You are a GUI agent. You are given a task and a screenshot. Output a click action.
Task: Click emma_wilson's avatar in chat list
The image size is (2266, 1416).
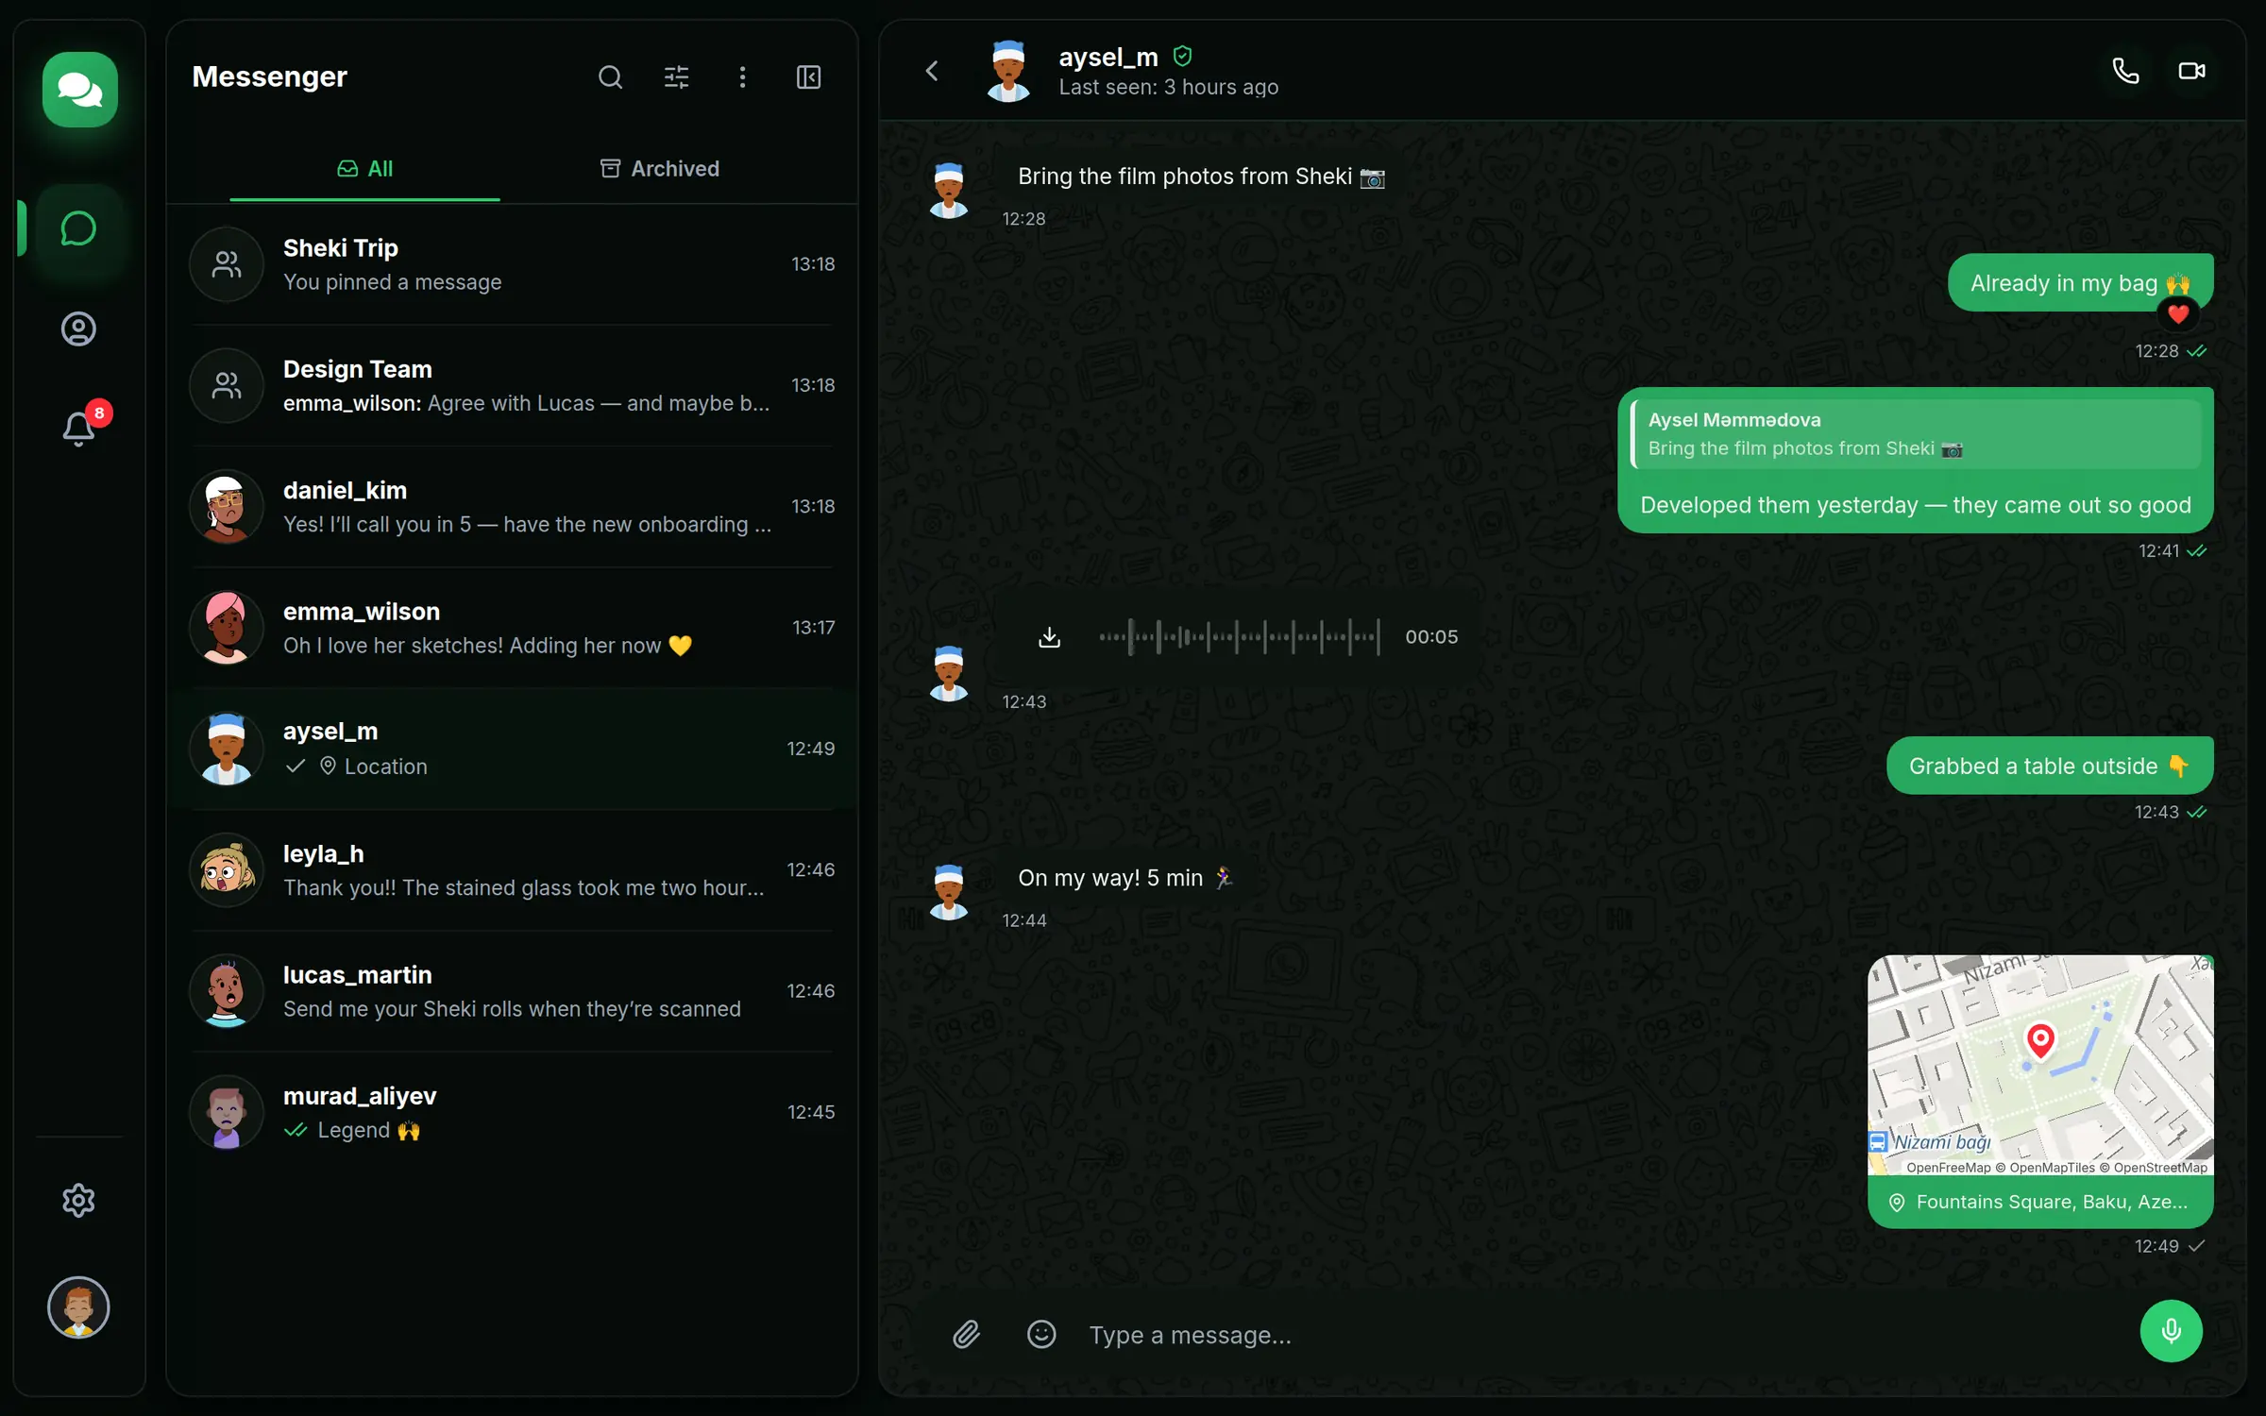coord(226,628)
